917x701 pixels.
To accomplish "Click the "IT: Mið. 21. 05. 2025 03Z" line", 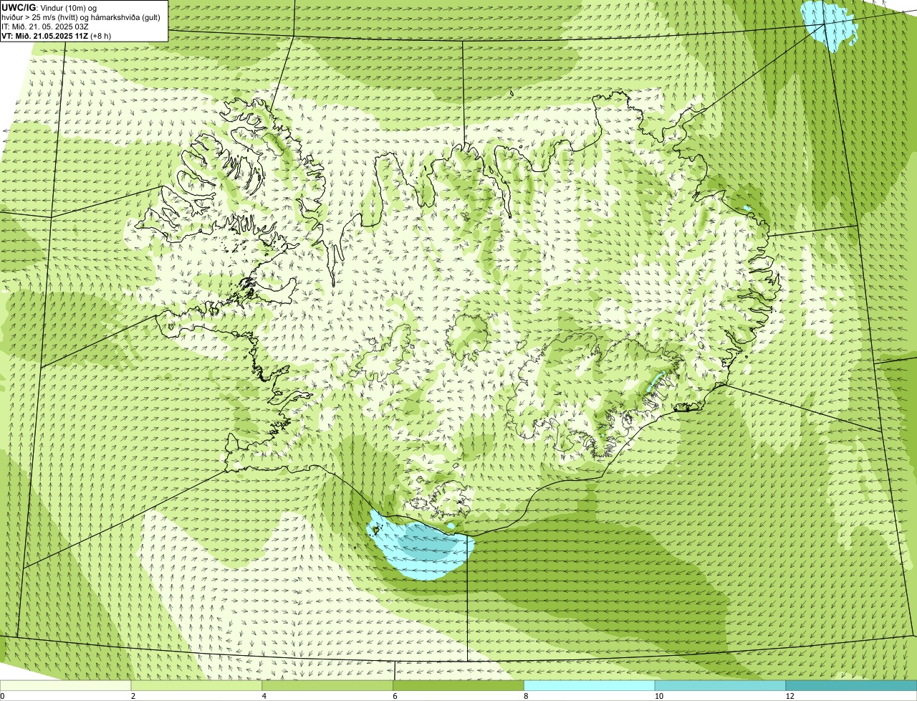I will click(45, 26).
